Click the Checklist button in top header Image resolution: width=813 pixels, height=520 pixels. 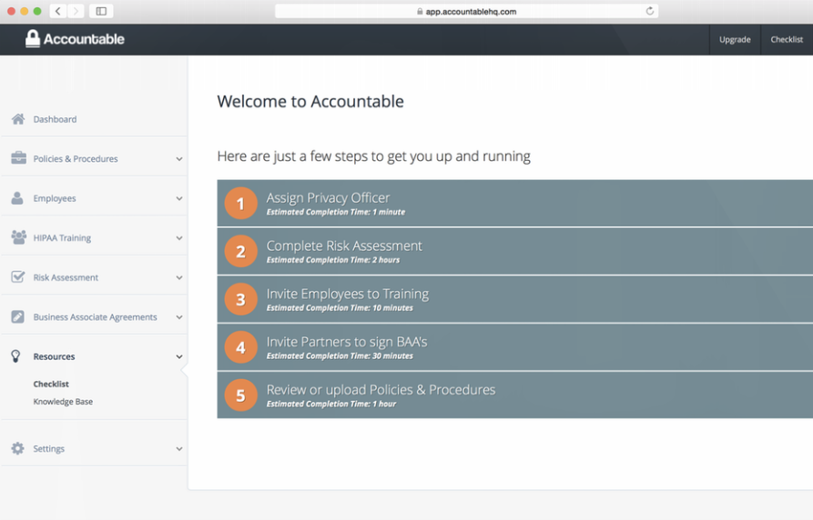tap(787, 39)
